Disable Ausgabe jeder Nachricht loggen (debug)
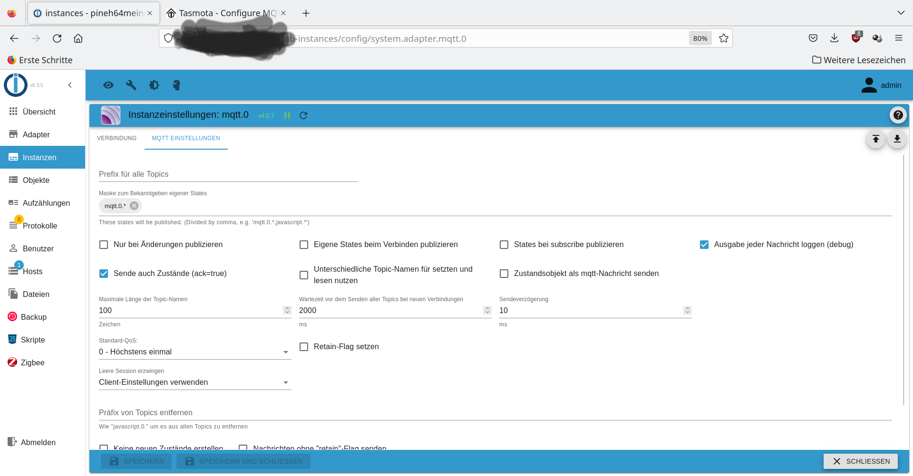 point(704,245)
